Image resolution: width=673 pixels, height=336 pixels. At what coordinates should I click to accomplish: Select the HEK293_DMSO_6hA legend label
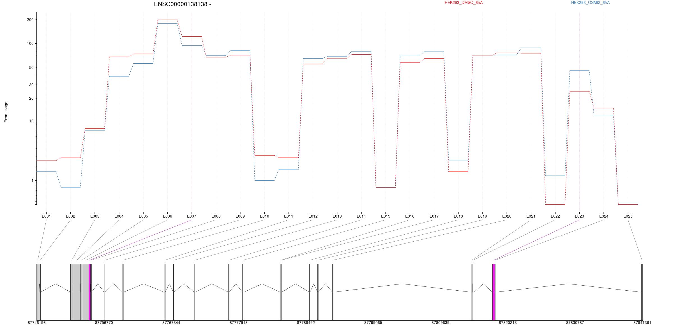pos(464,3)
